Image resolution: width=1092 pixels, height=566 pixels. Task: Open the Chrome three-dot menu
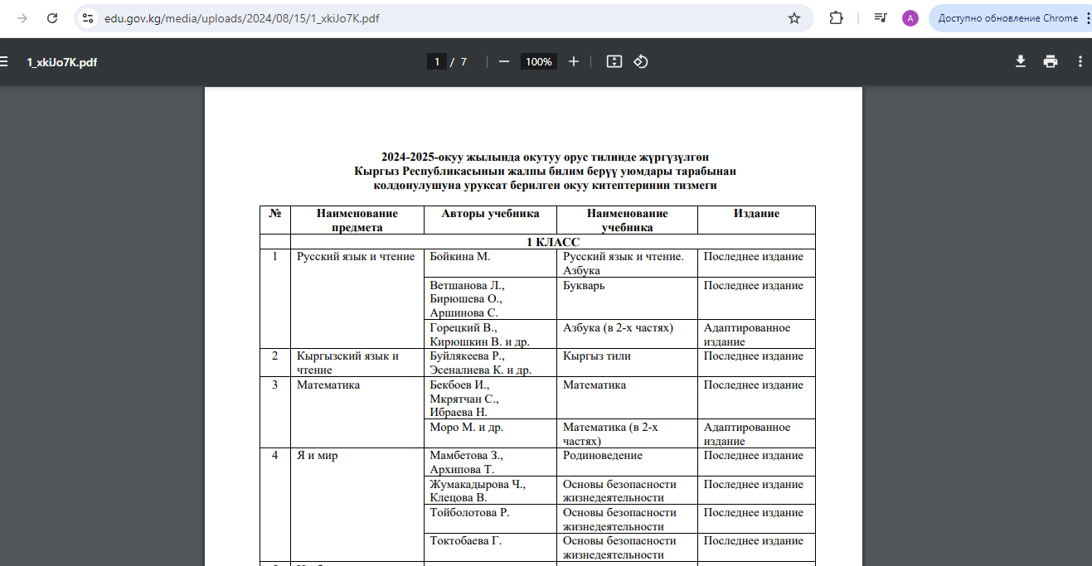coord(1088,18)
